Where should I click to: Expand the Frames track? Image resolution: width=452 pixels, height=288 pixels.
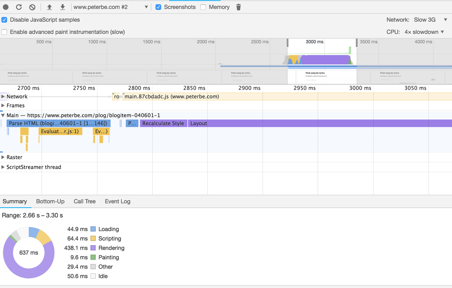(3, 106)
